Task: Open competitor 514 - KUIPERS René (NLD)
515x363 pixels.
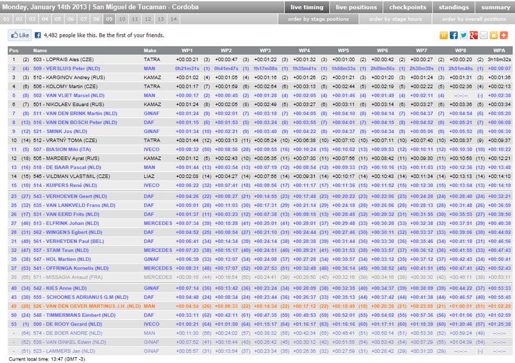Action: [65, 185]
